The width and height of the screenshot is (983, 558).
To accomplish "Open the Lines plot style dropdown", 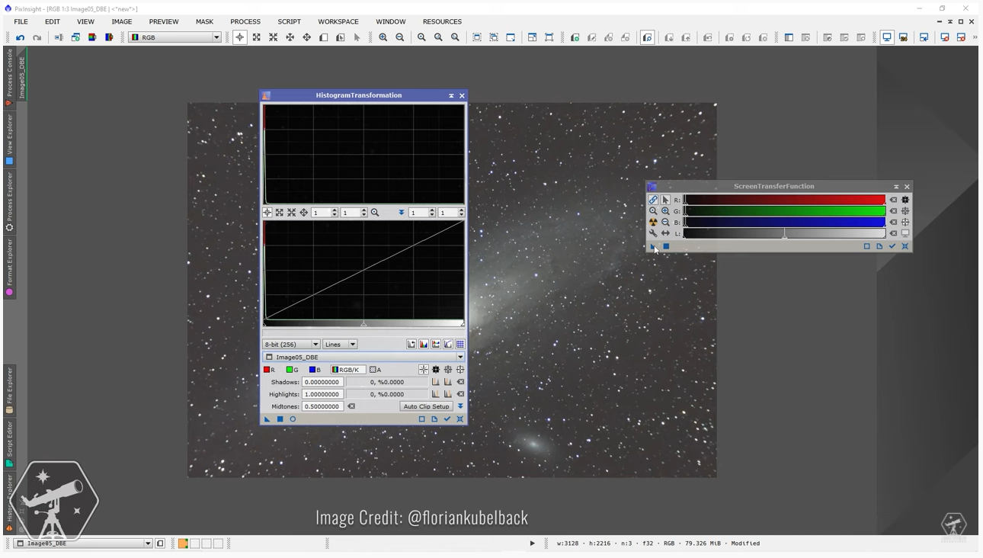I will coord(340,345).
